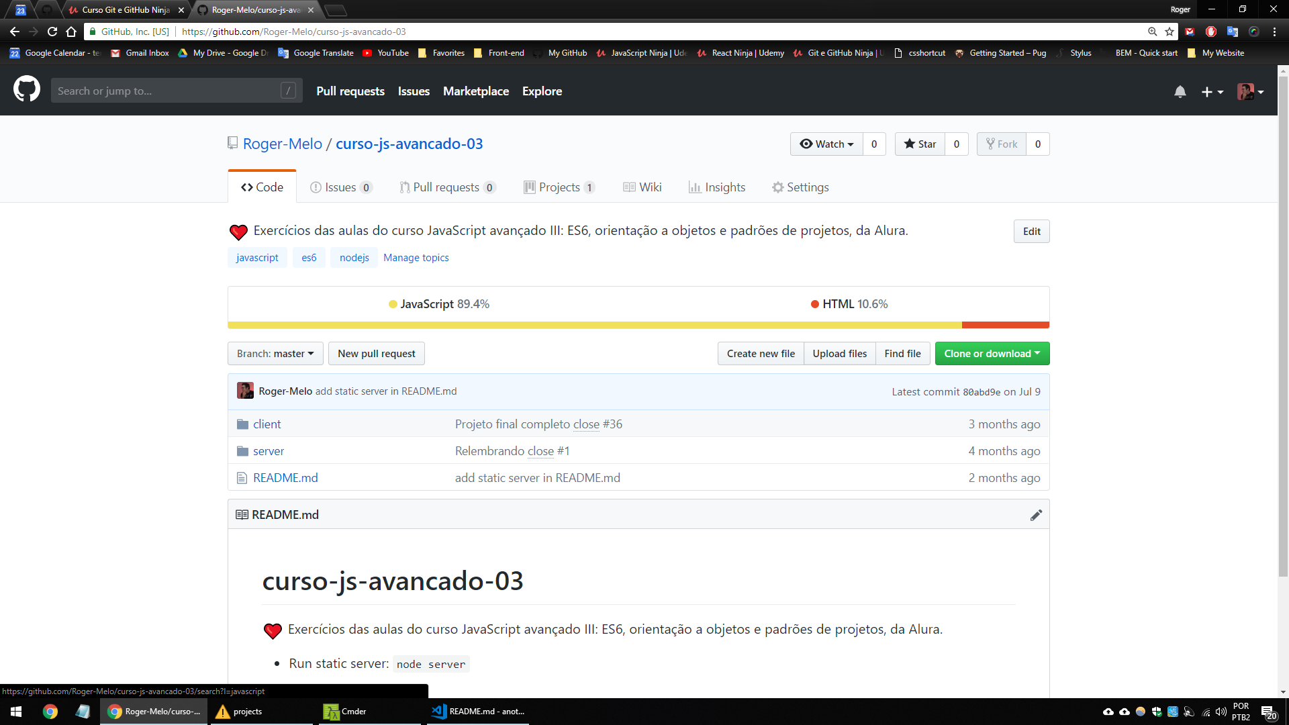
Task: Select the es6 topic tag
Action: click(309, 258)
